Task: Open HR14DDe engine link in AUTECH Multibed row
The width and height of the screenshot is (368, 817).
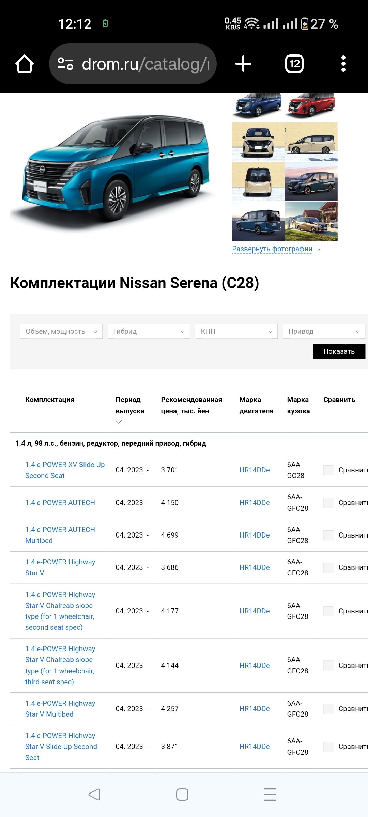Action: tap(255, 535)
